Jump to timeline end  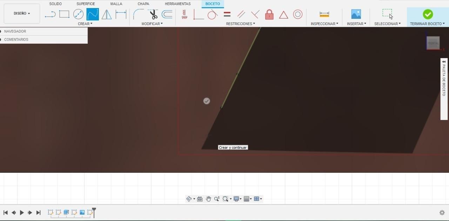39,213
